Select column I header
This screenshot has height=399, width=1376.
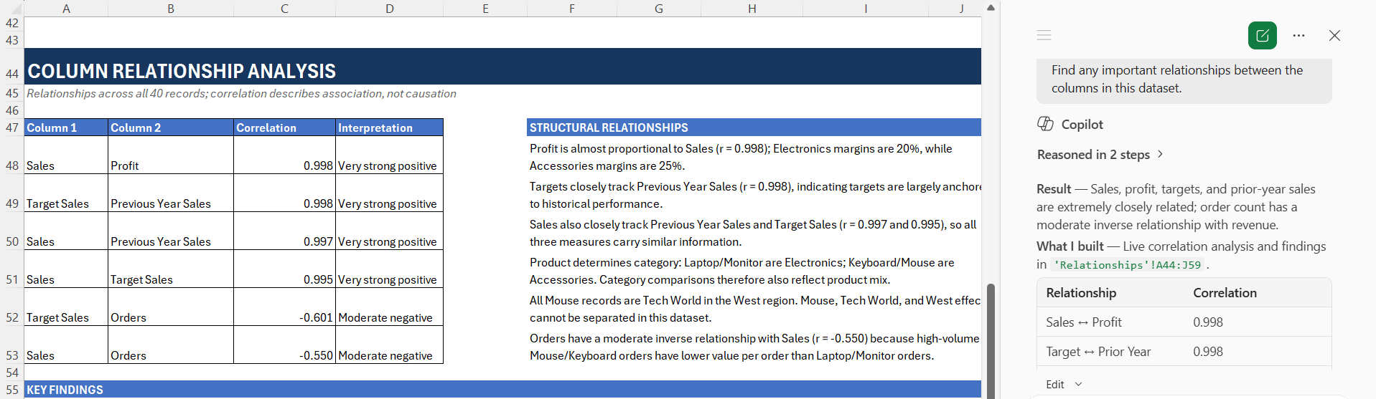point(866,9)
